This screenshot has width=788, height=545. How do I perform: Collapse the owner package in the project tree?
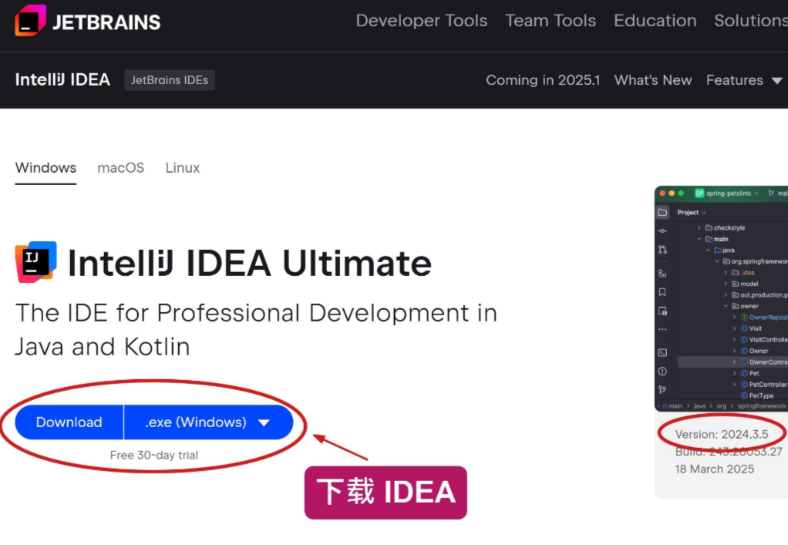[x=726, y=306]
